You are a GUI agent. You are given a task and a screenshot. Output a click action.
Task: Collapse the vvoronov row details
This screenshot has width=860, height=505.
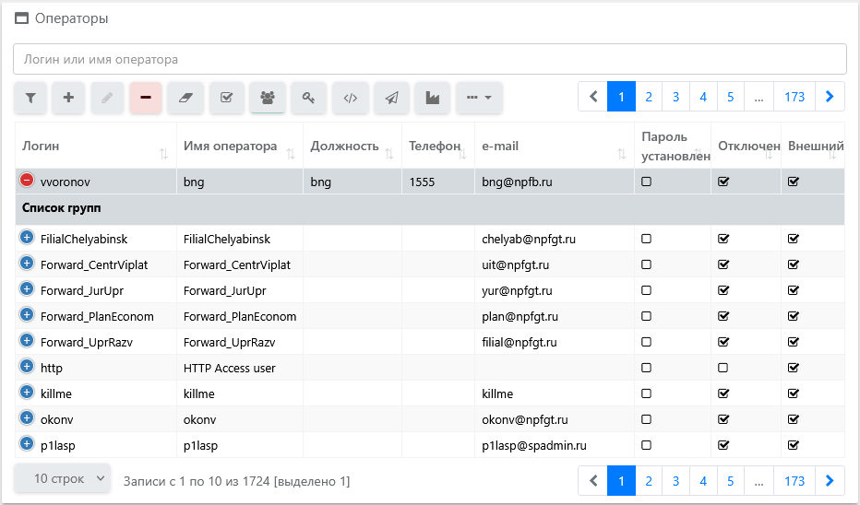[27, 182]
